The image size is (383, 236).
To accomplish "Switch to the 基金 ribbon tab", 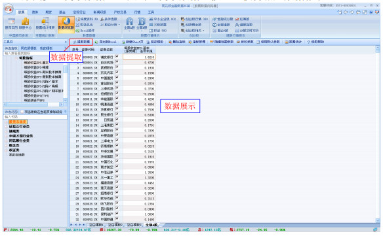I will (62, 12).
